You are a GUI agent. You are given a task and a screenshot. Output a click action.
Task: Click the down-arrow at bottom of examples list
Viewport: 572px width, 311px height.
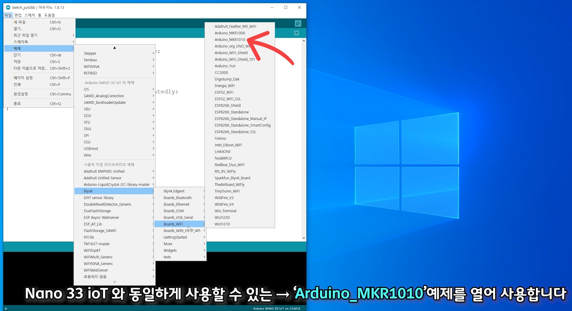(114, 282)
